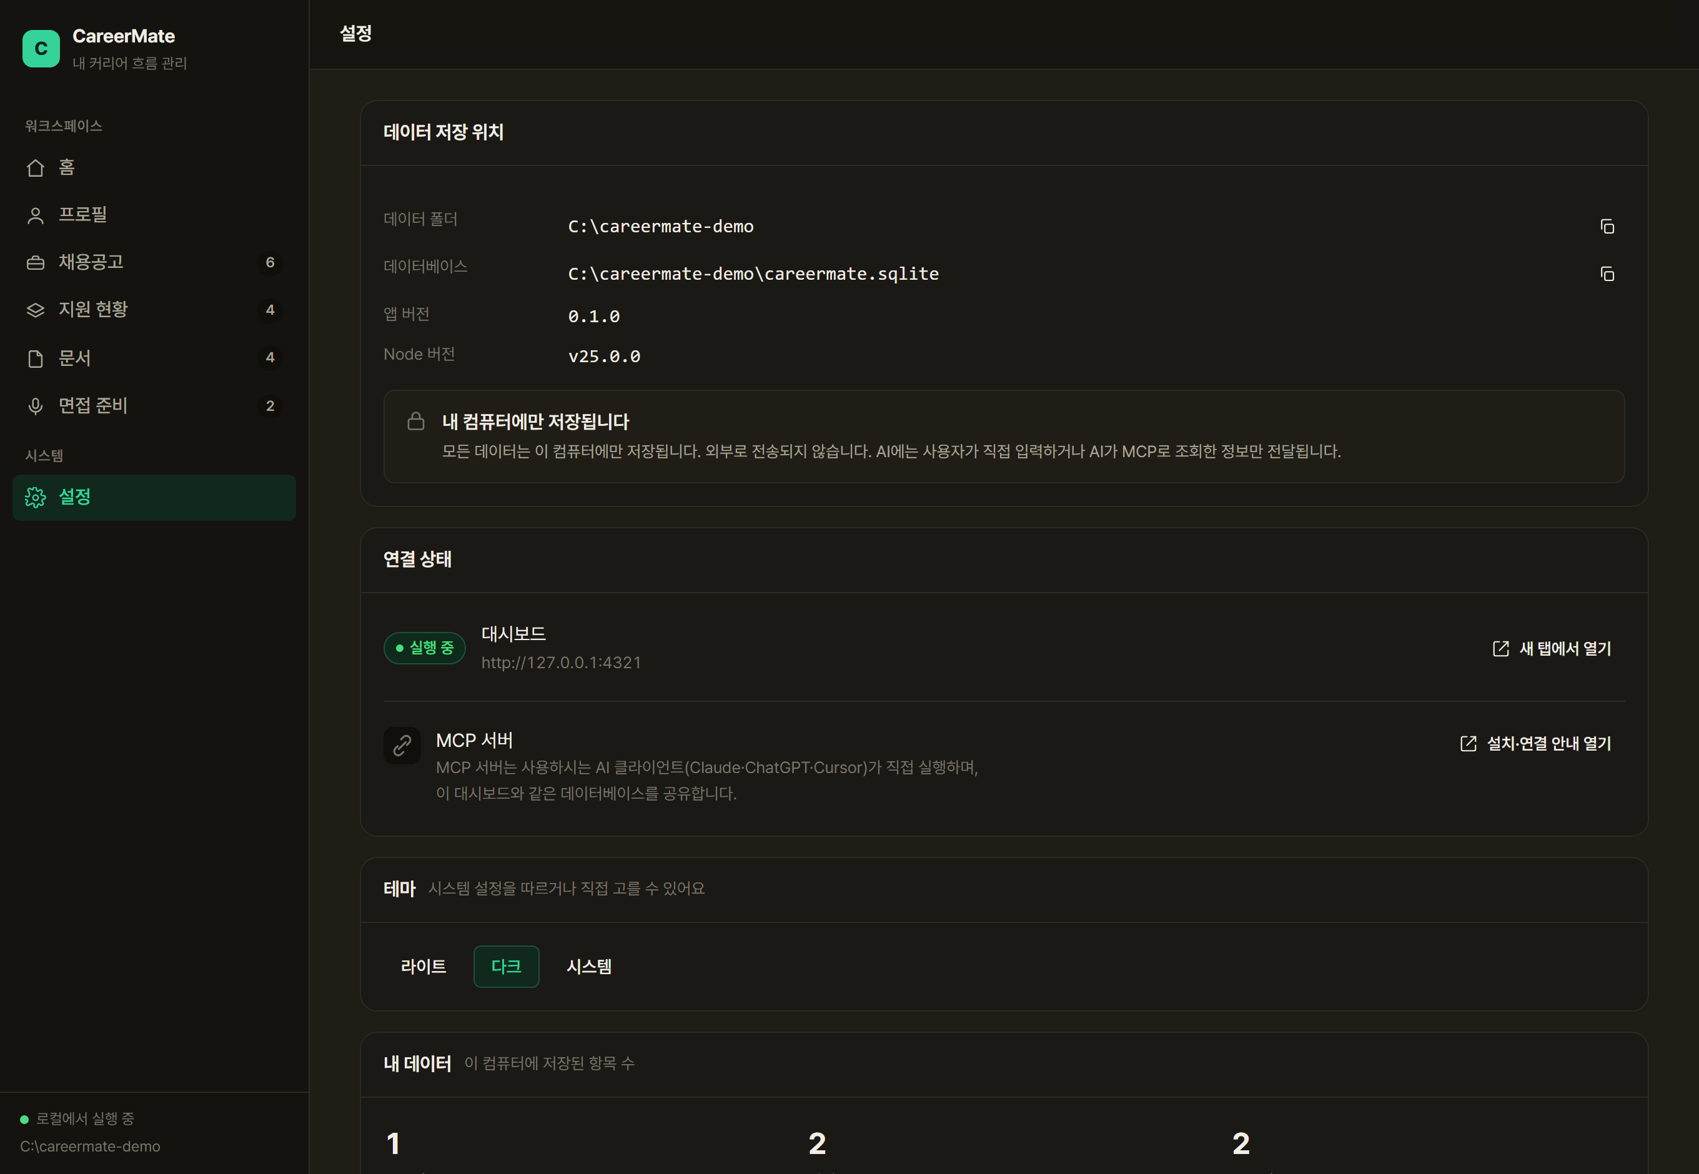The image size is (1699, 1174).
Task: Click the 데이터 저장 위치 section heading
Action: (443, 132)
